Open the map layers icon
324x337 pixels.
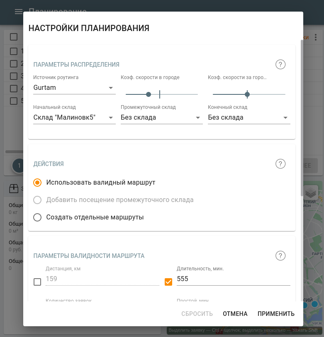coord(311,193)
